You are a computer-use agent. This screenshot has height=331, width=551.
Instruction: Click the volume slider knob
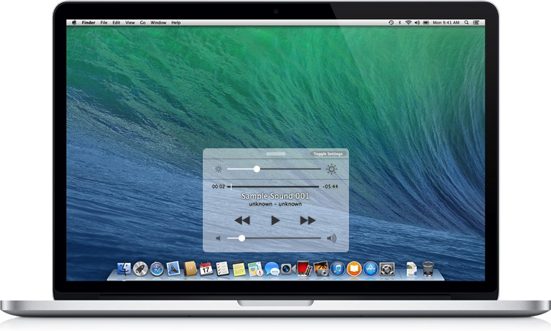pyautogui.click(x=242, y=239)
